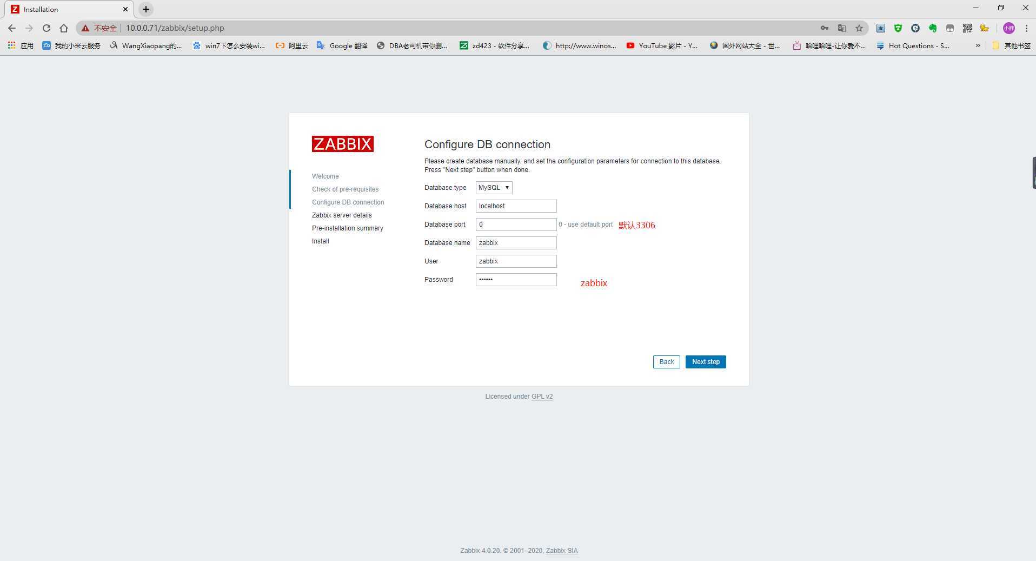This screenshot has height=561, width=1036.
Task: Click Pre-installation summary step
Action: pos(347,228)
